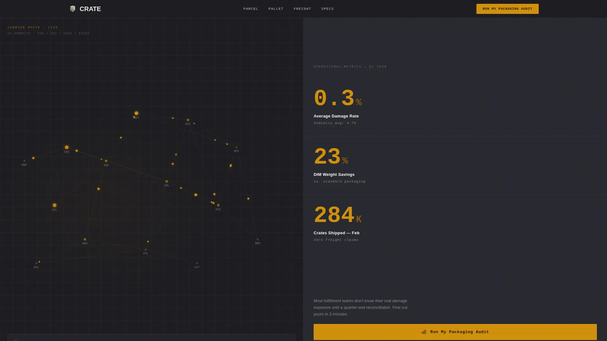Screen dimensions: 607x341
Task: Select the DAL route node label
Action: click(36, 267)
